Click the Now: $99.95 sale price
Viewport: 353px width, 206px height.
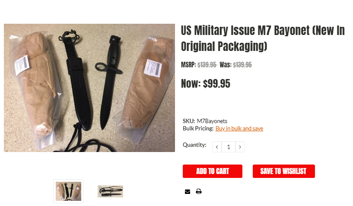coord(206,83)
